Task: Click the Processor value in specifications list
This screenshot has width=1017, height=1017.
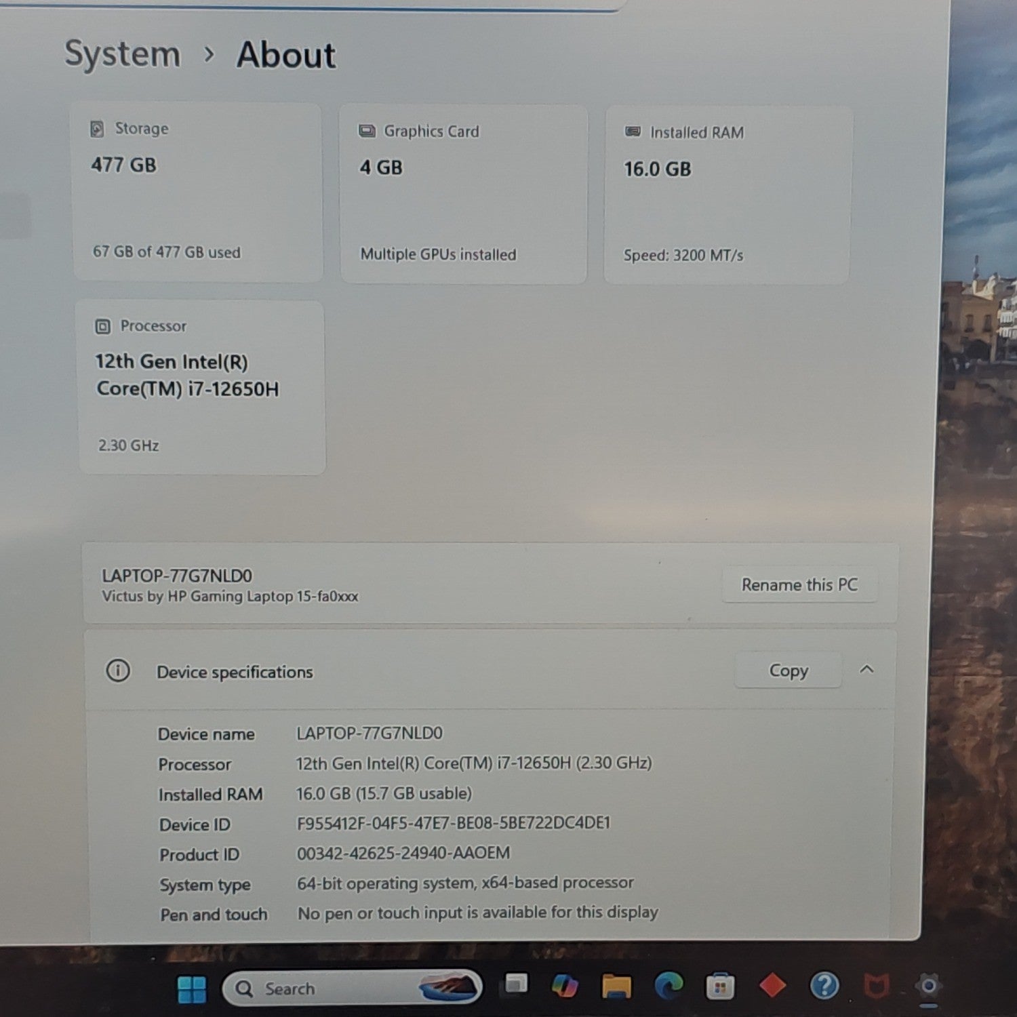Action: click(474, 763)
